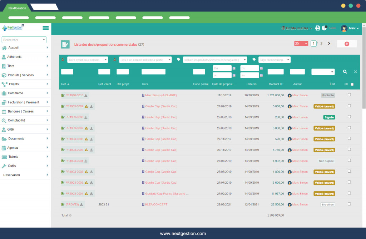
Task: Go to next page arrow
Action: [x=329, y=44]
